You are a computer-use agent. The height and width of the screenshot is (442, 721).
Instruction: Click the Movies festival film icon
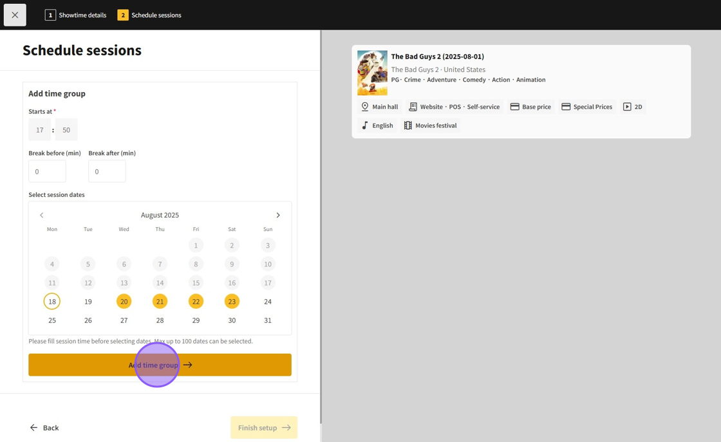pyautogui.click(x=408, y=125)
